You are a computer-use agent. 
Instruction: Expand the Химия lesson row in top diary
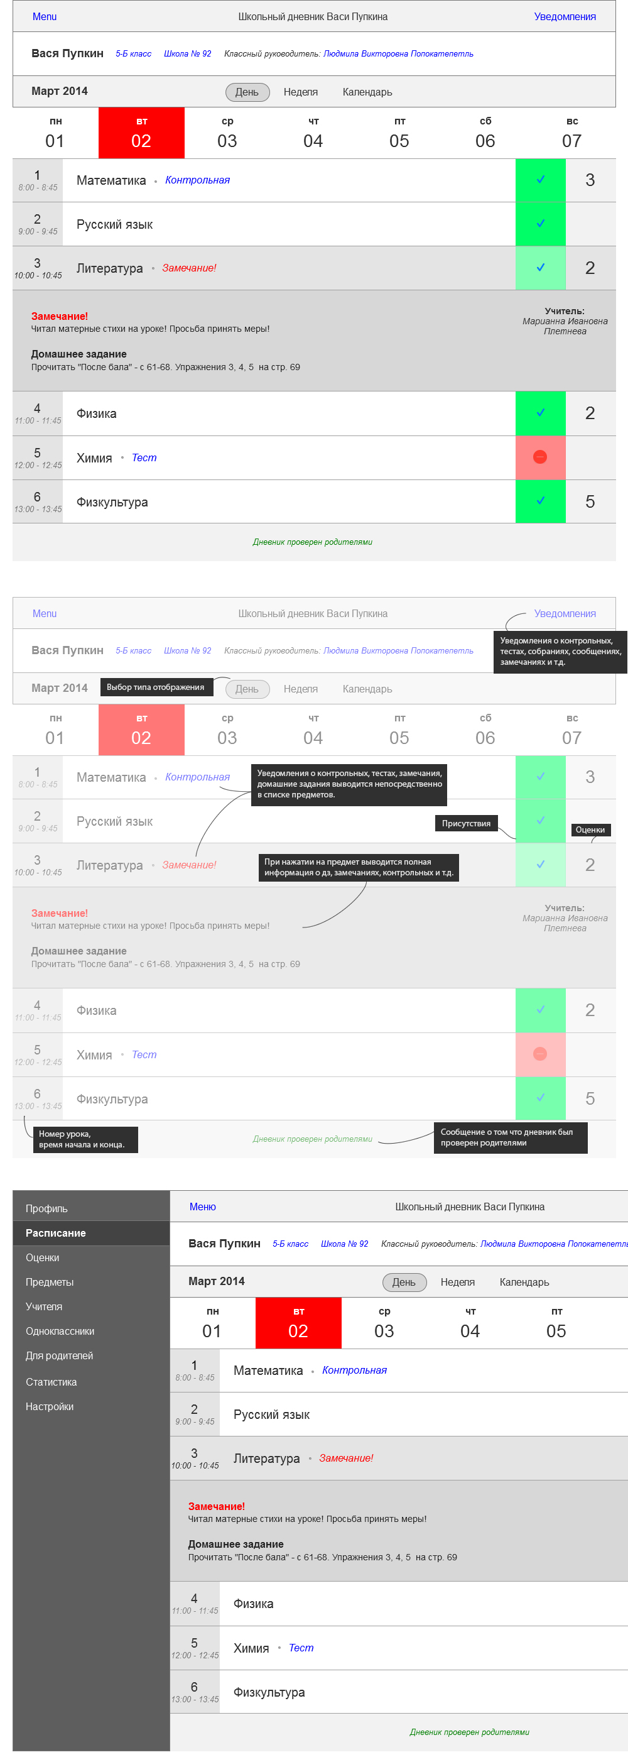tap(94, 457)
